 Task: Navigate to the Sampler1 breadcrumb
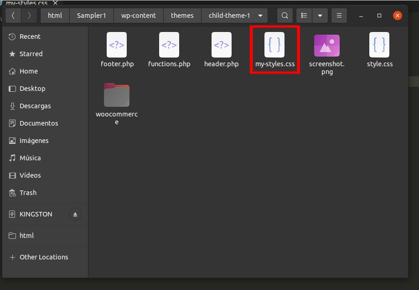coord(91,16)
